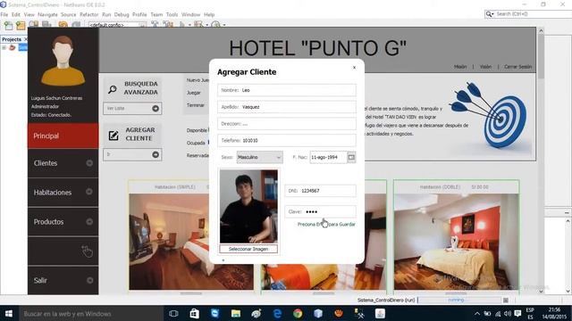Select Principal in the sidebar
The width and height of the screenshot is (572, 321).
tap(63, 136)
